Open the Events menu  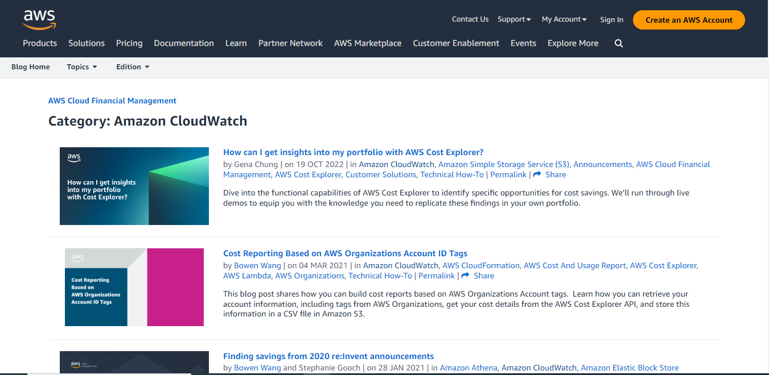click(523, 43)
